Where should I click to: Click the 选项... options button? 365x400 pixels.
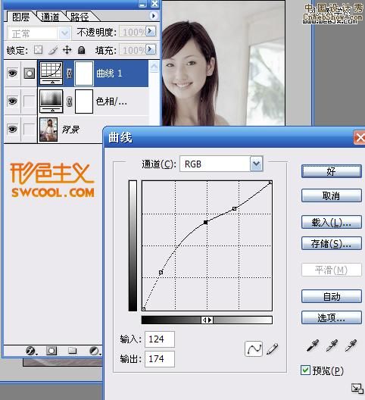[332, 317]
